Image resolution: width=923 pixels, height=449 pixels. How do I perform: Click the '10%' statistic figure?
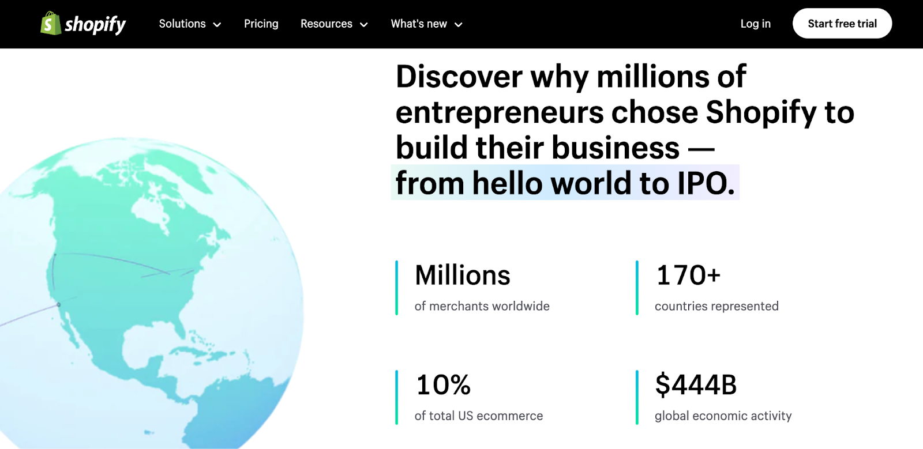(443, 384)
